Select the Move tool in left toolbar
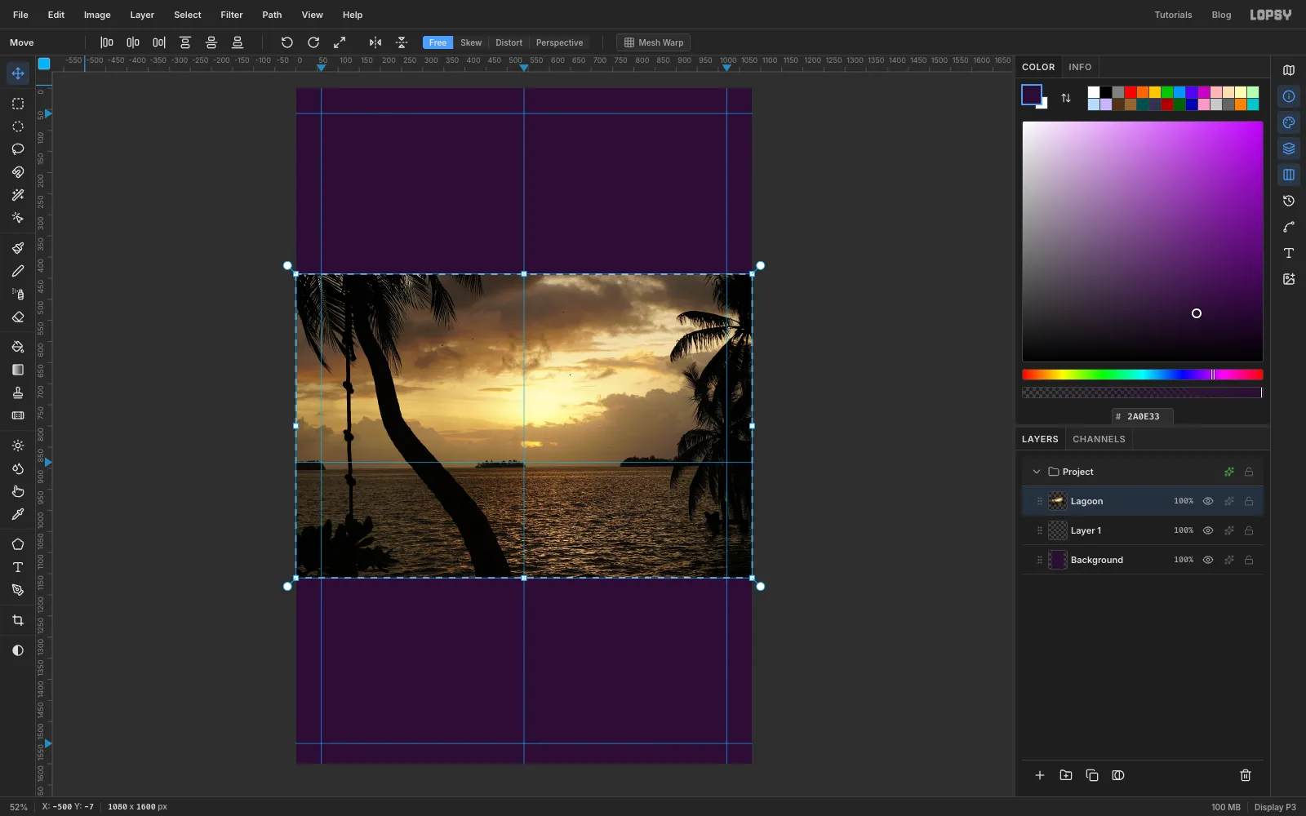The width and height of the screenshot is (1306, 816). (x=18, y=73)
